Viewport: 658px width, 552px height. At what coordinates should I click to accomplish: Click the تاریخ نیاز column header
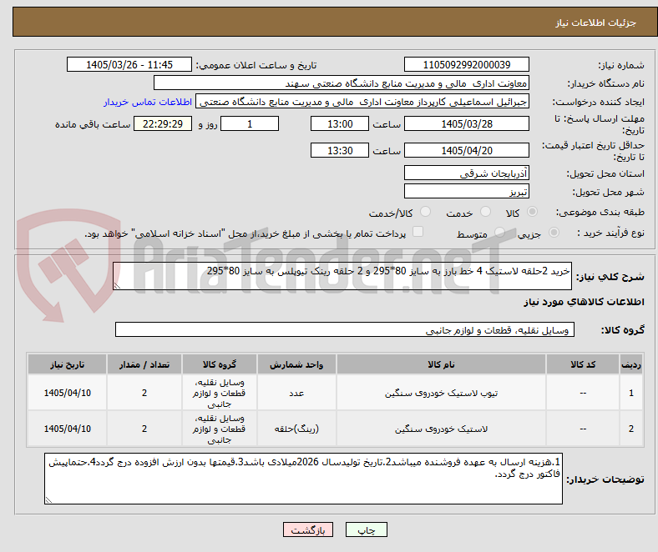tap(67, 364)
